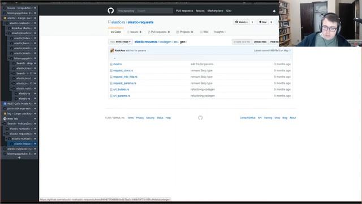Switch to the Code tab
The height and width of the screenshot is (204, 362).
pyautogui.click(x=116, y=32)
